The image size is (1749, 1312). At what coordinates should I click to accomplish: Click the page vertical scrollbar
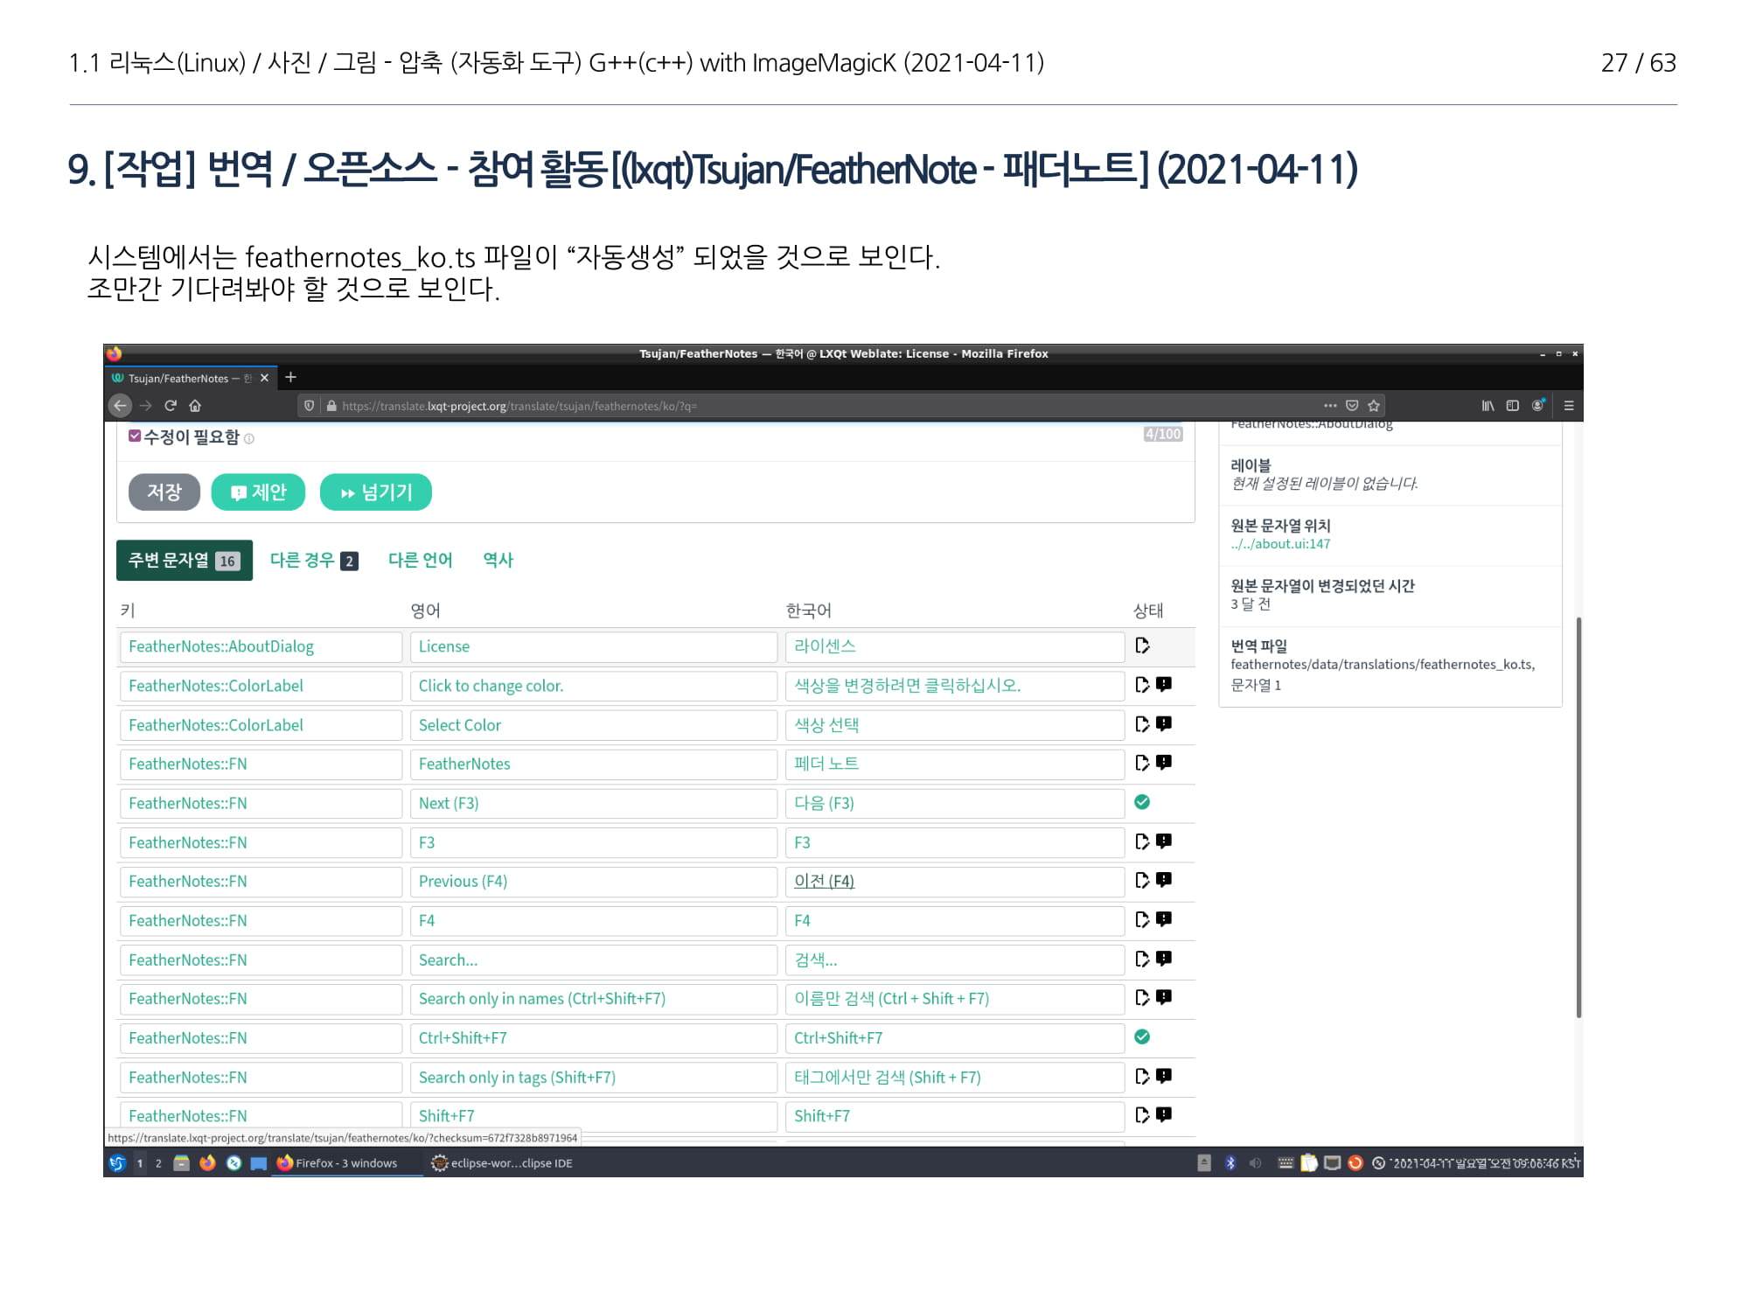(x=1578, y=817)
